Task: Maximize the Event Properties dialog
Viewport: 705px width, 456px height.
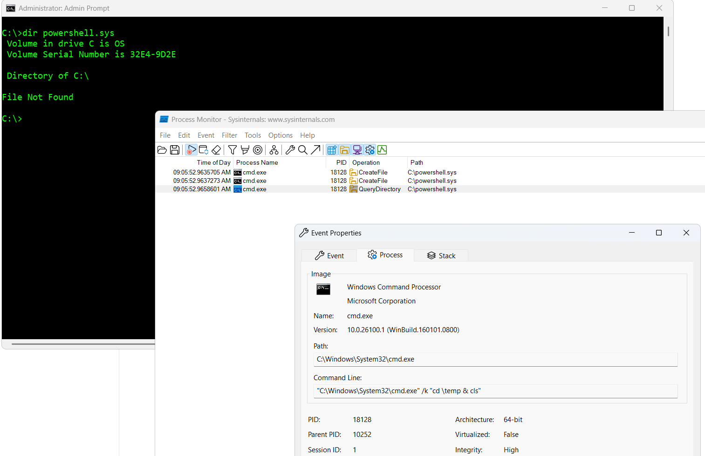Action: pyautogui.click(x=659, y=233)
